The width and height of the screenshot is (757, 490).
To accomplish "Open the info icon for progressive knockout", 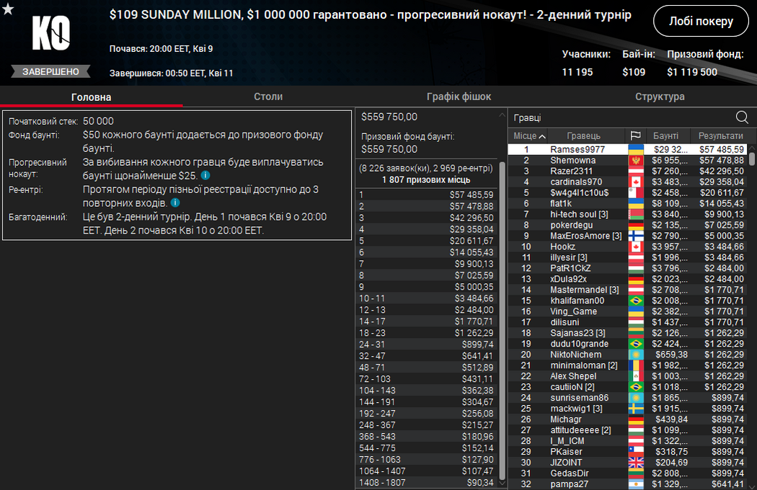I will pos(205,176).
